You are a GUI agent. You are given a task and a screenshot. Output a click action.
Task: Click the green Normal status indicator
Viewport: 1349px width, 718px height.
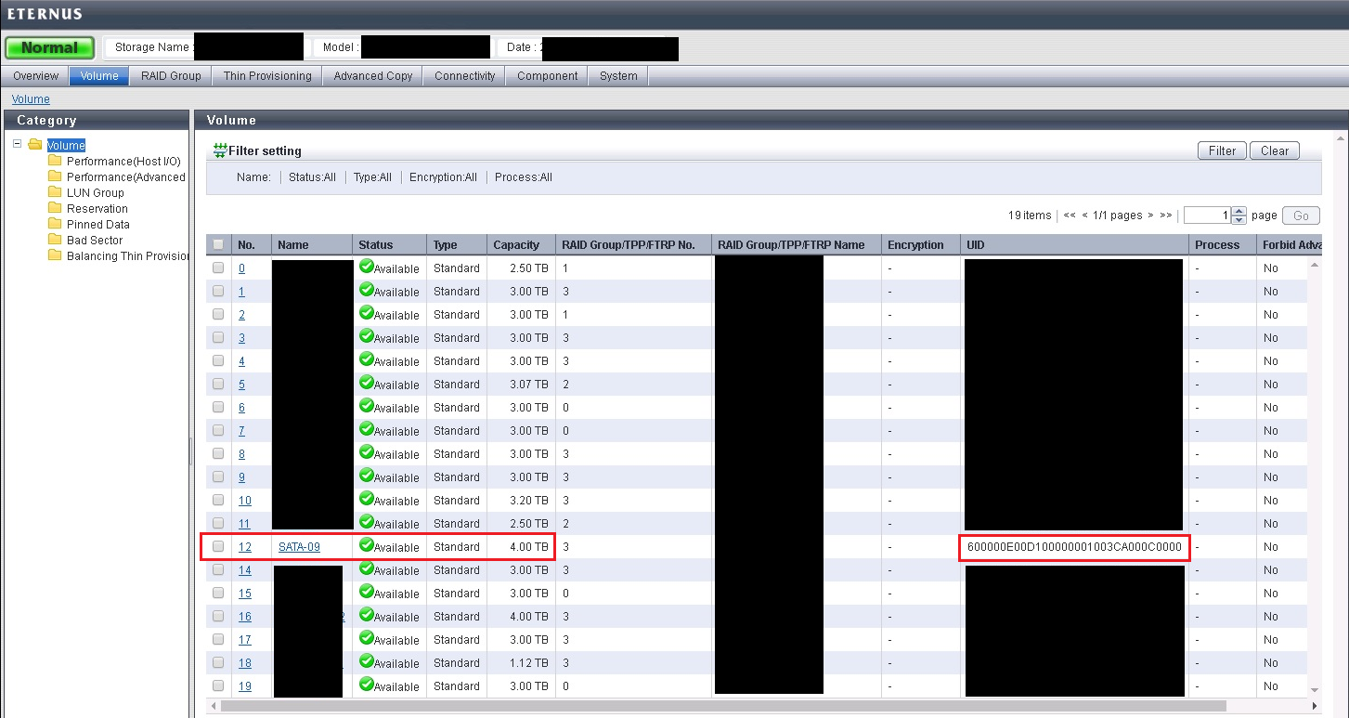point(49,46)
